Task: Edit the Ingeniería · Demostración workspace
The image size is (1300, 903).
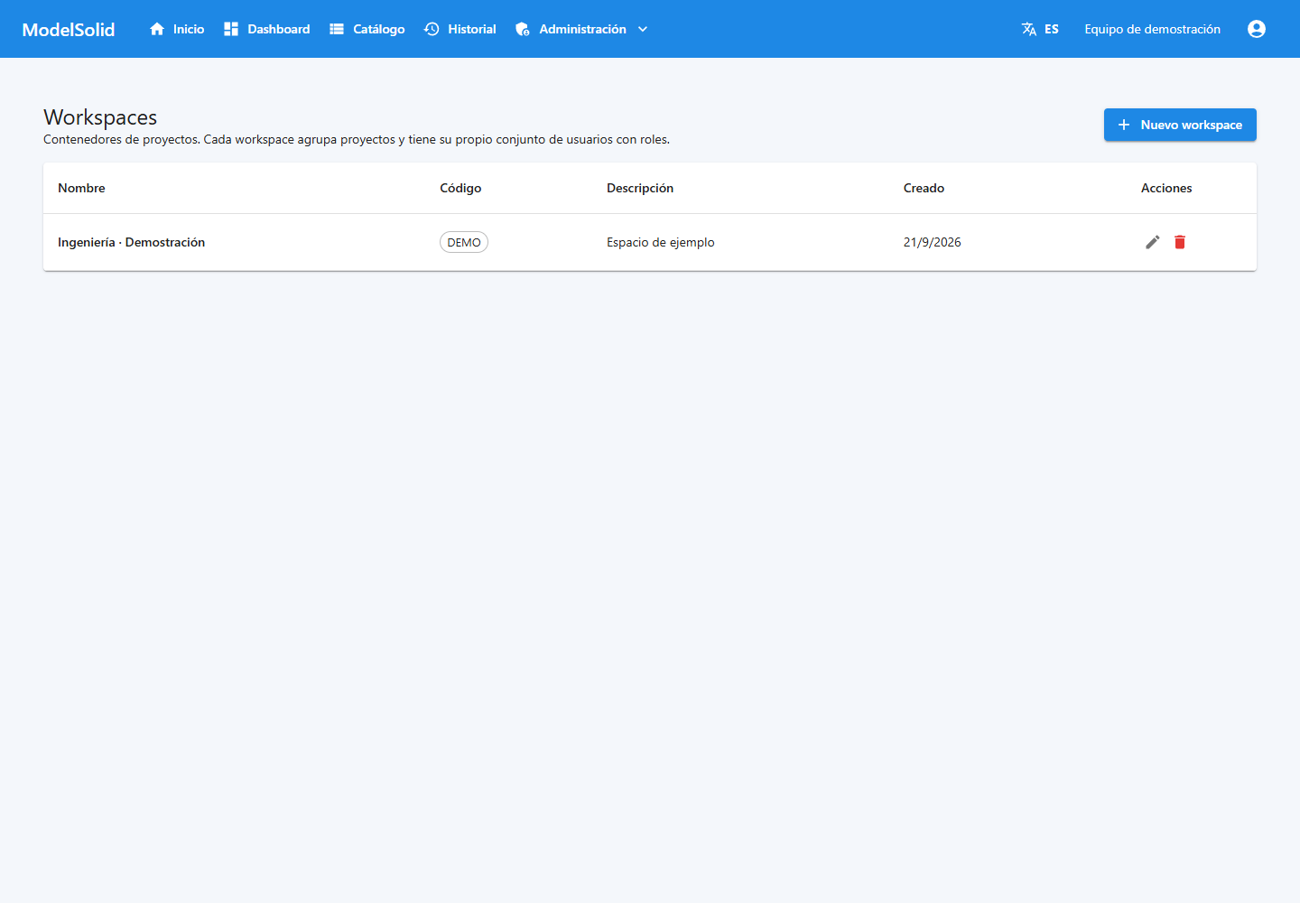Action: (x=1153, y=242)
